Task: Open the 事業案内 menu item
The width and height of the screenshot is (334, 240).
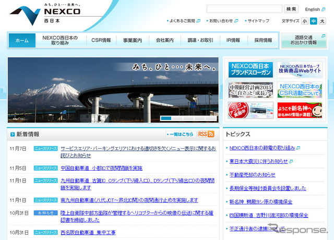Action: point(133,40)
